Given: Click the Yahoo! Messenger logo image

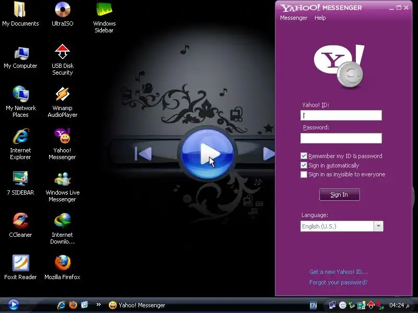Looking at the screenshot, I should tap(339, 66).
